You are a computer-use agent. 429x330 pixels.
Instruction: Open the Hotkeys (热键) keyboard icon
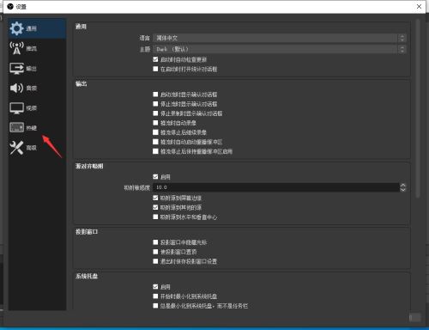(x=16, y=127)
